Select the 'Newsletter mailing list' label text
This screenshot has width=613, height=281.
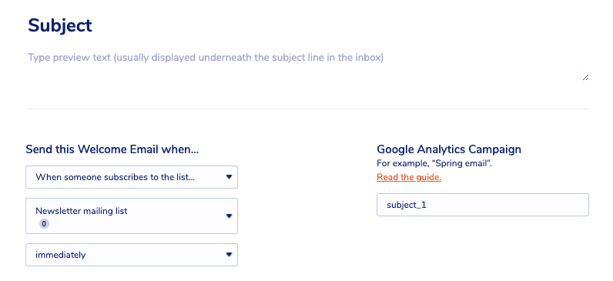pyautogui.click(x=82, y=211)
